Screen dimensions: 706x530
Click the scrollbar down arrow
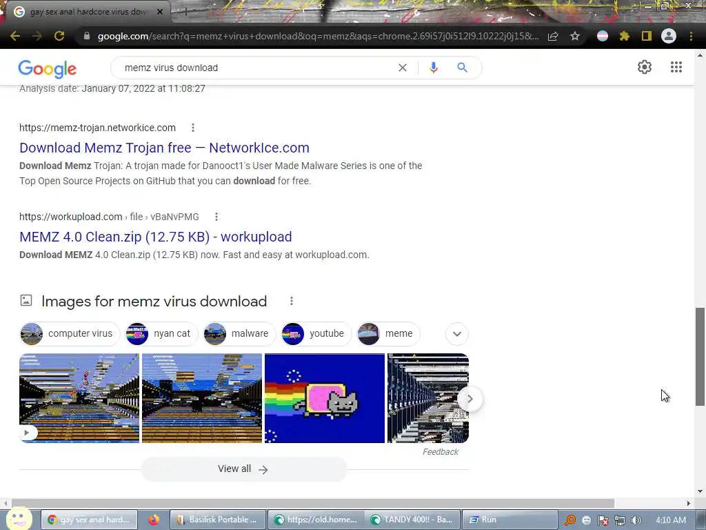700,491
